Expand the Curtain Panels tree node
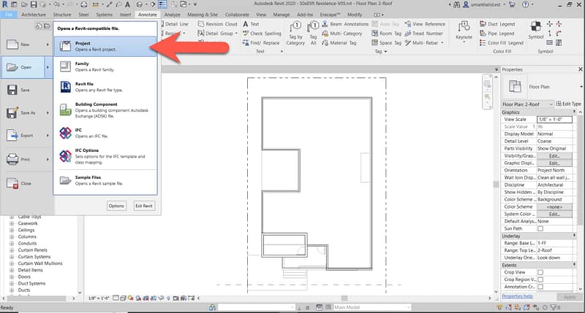This screenshot has width=585, height=313. (12, 250)
